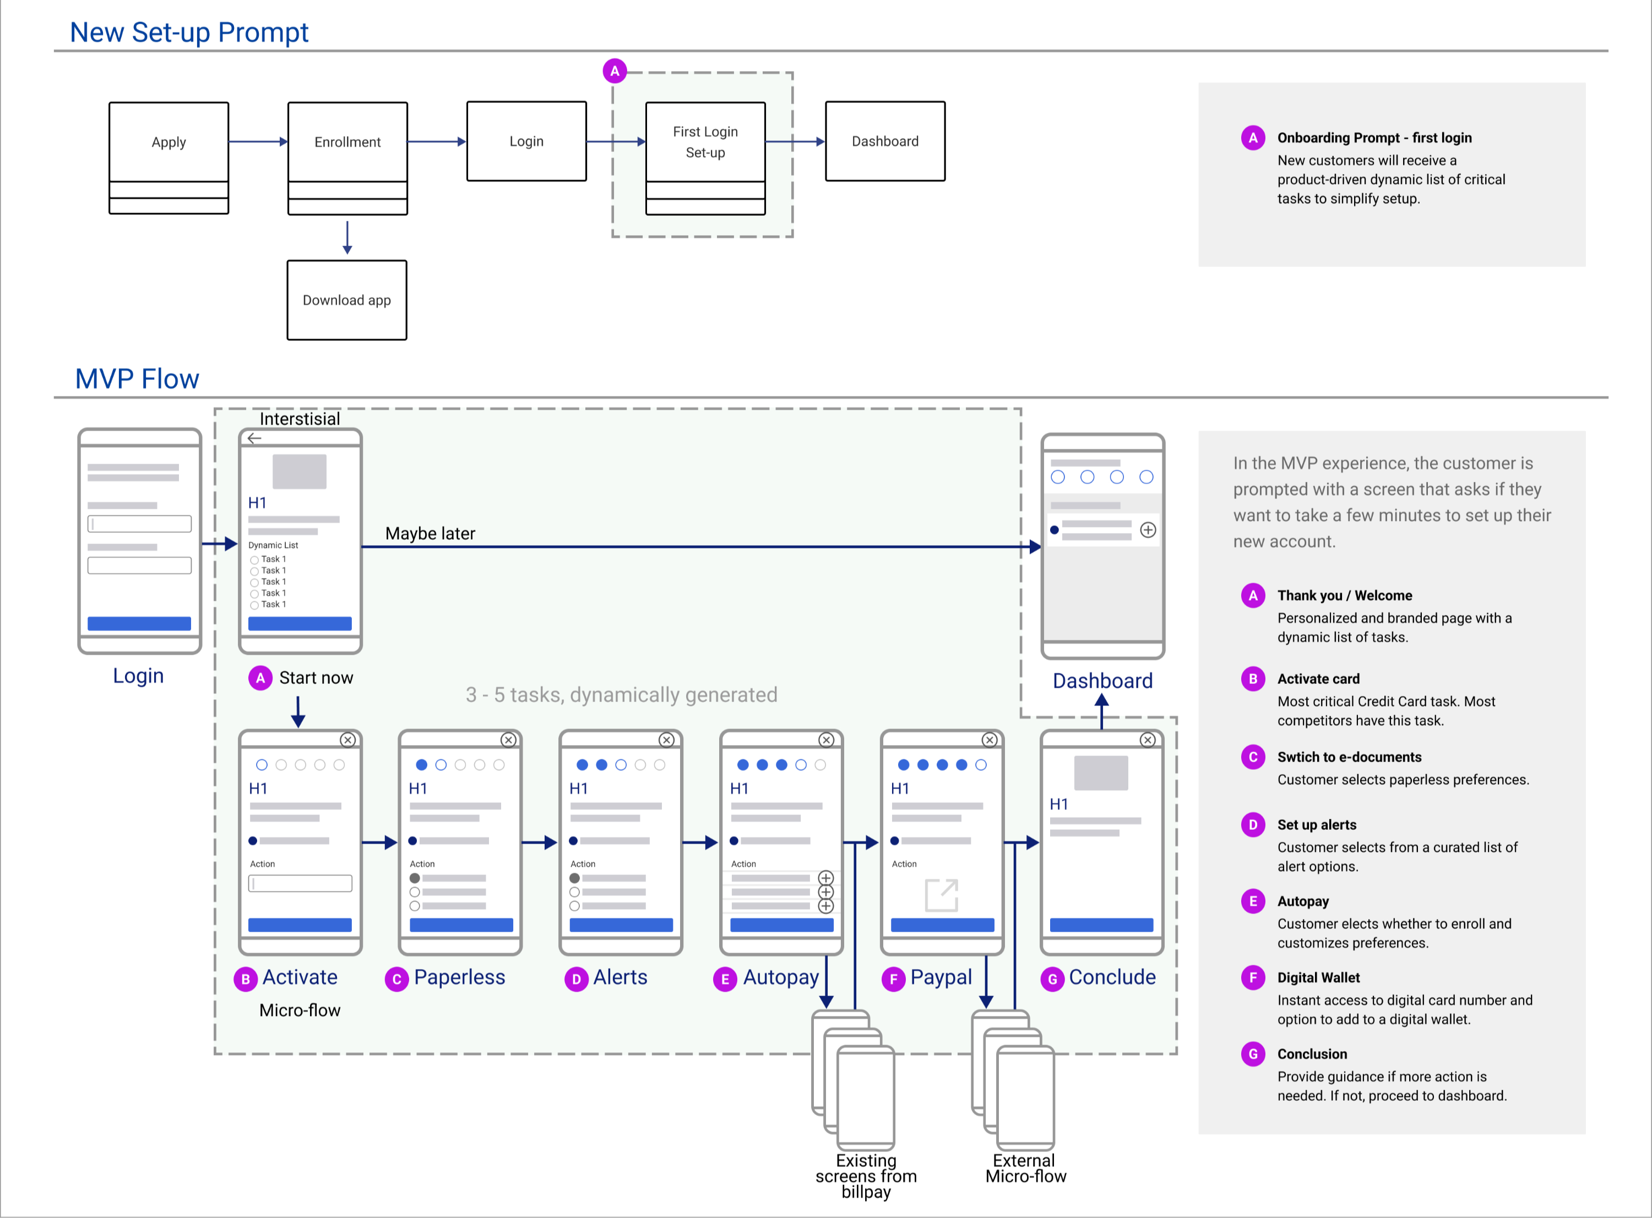Image resolution: width=1652 pixels, height=1218 pixels.
Task: Close the Paypal screen with its X icon
Action: [x=990, y=740]
